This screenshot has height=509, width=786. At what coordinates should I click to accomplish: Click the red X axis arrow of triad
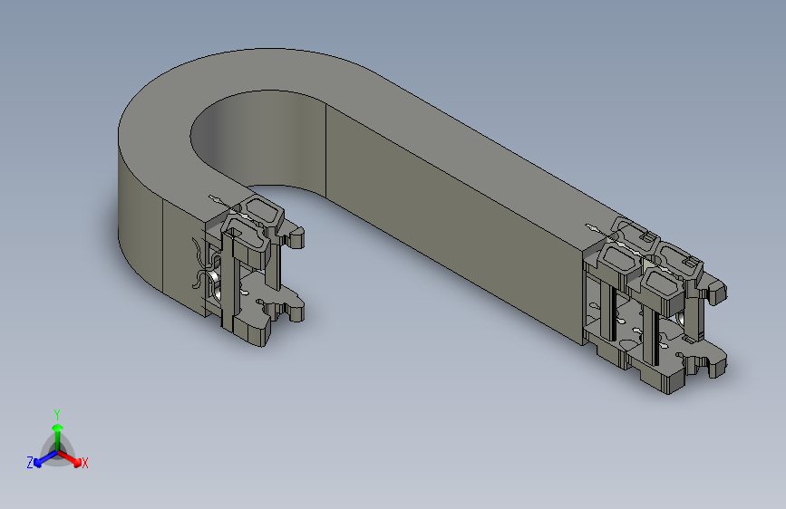coord(70,458)
